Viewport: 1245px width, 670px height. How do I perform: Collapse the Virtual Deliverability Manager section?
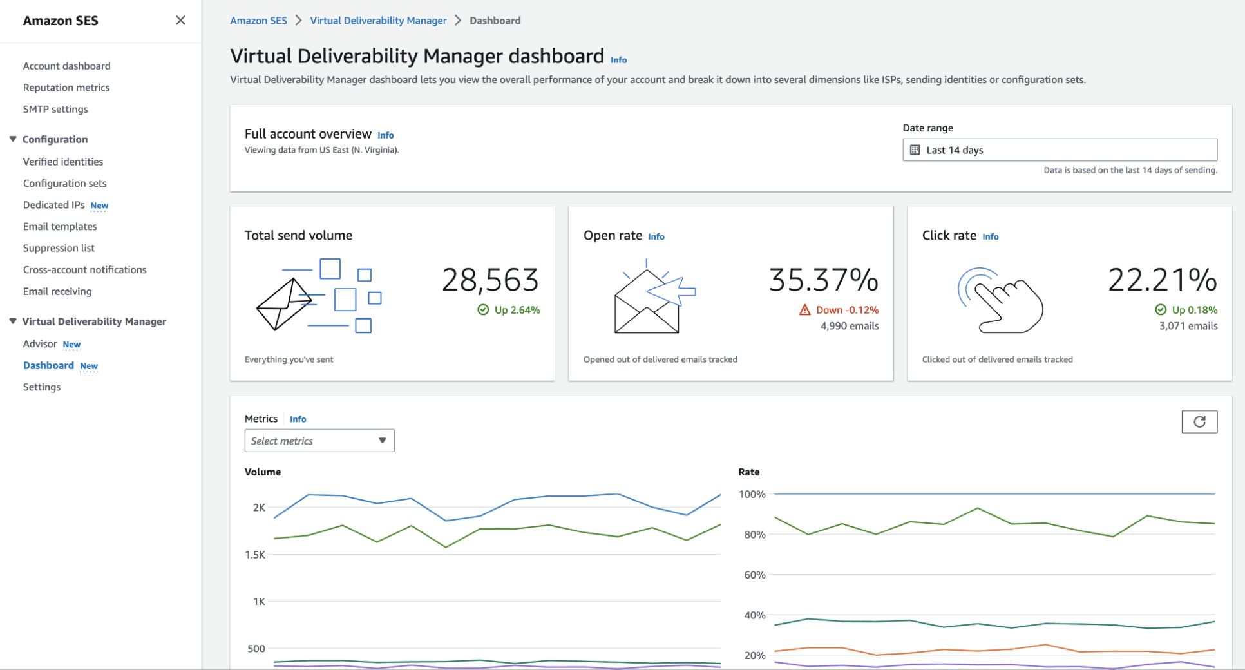pos(13,321)
